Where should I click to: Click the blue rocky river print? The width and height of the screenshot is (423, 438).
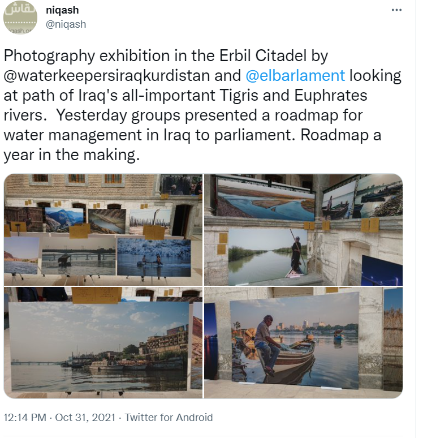coord(154,257)
